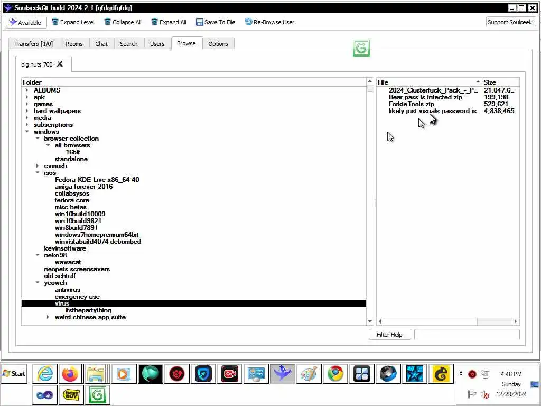Click the red video camera taskbar icon
Image resolution: width=541 pixels, height=406 pixels.
tap(230, 374)
